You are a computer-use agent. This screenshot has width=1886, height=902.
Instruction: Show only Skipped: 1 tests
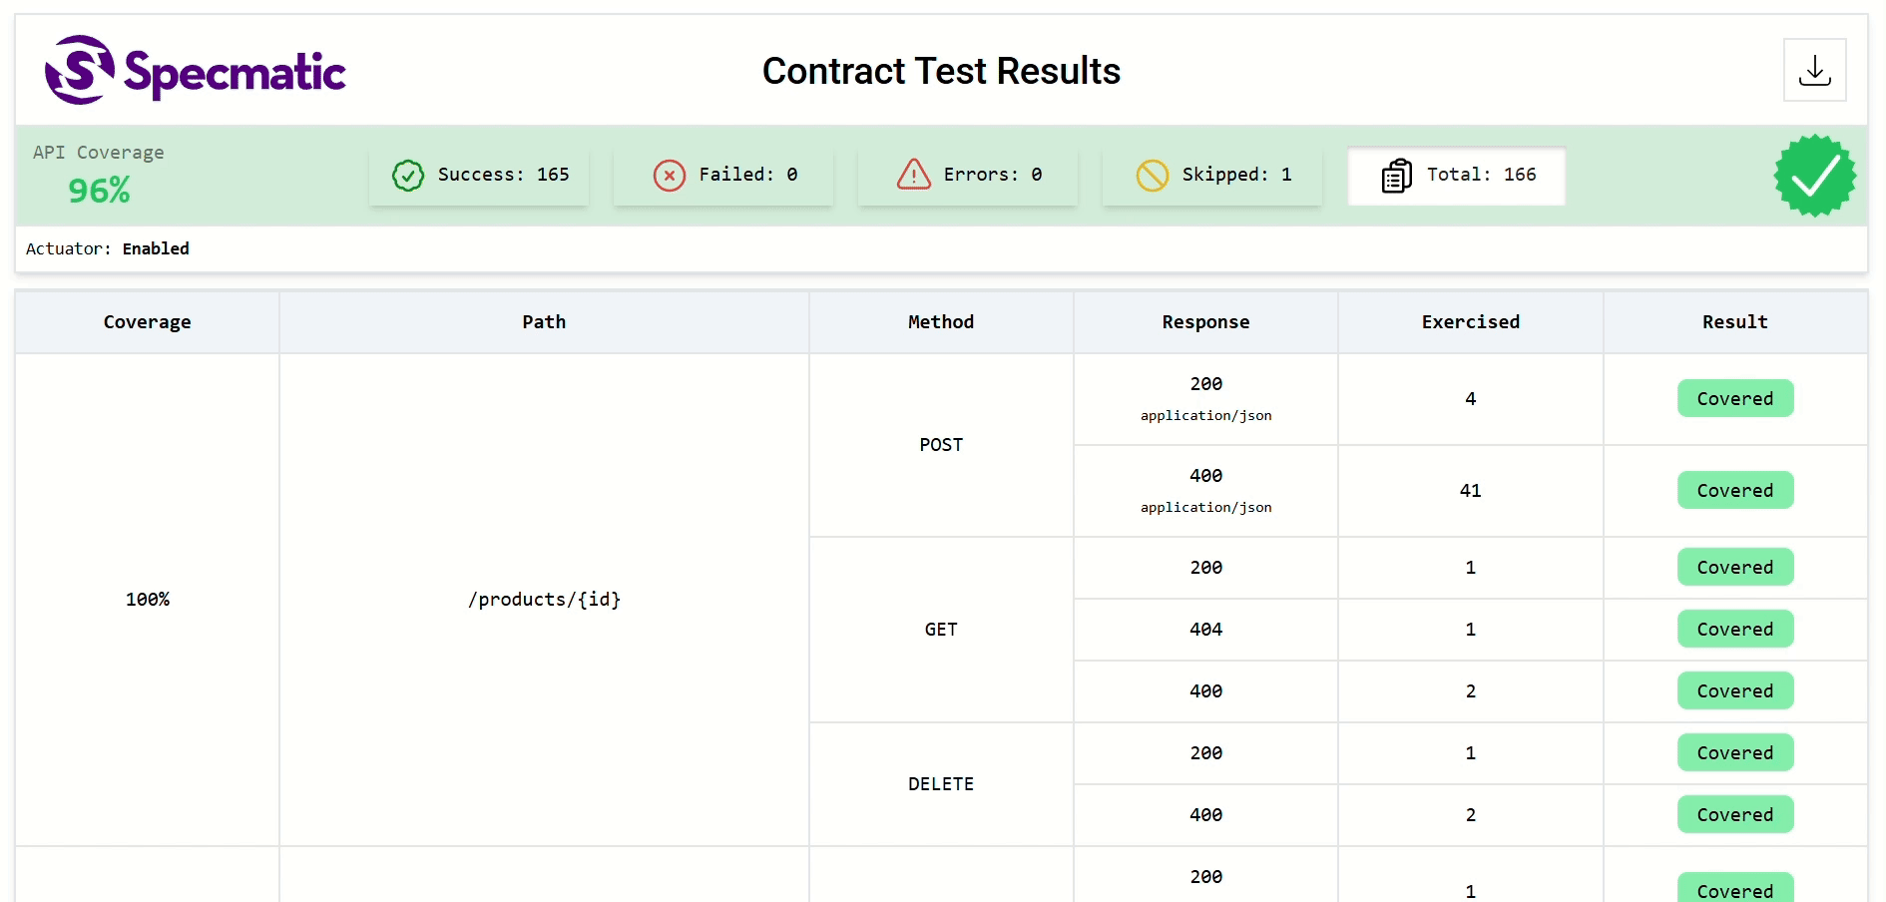(x=1212, y=176)
